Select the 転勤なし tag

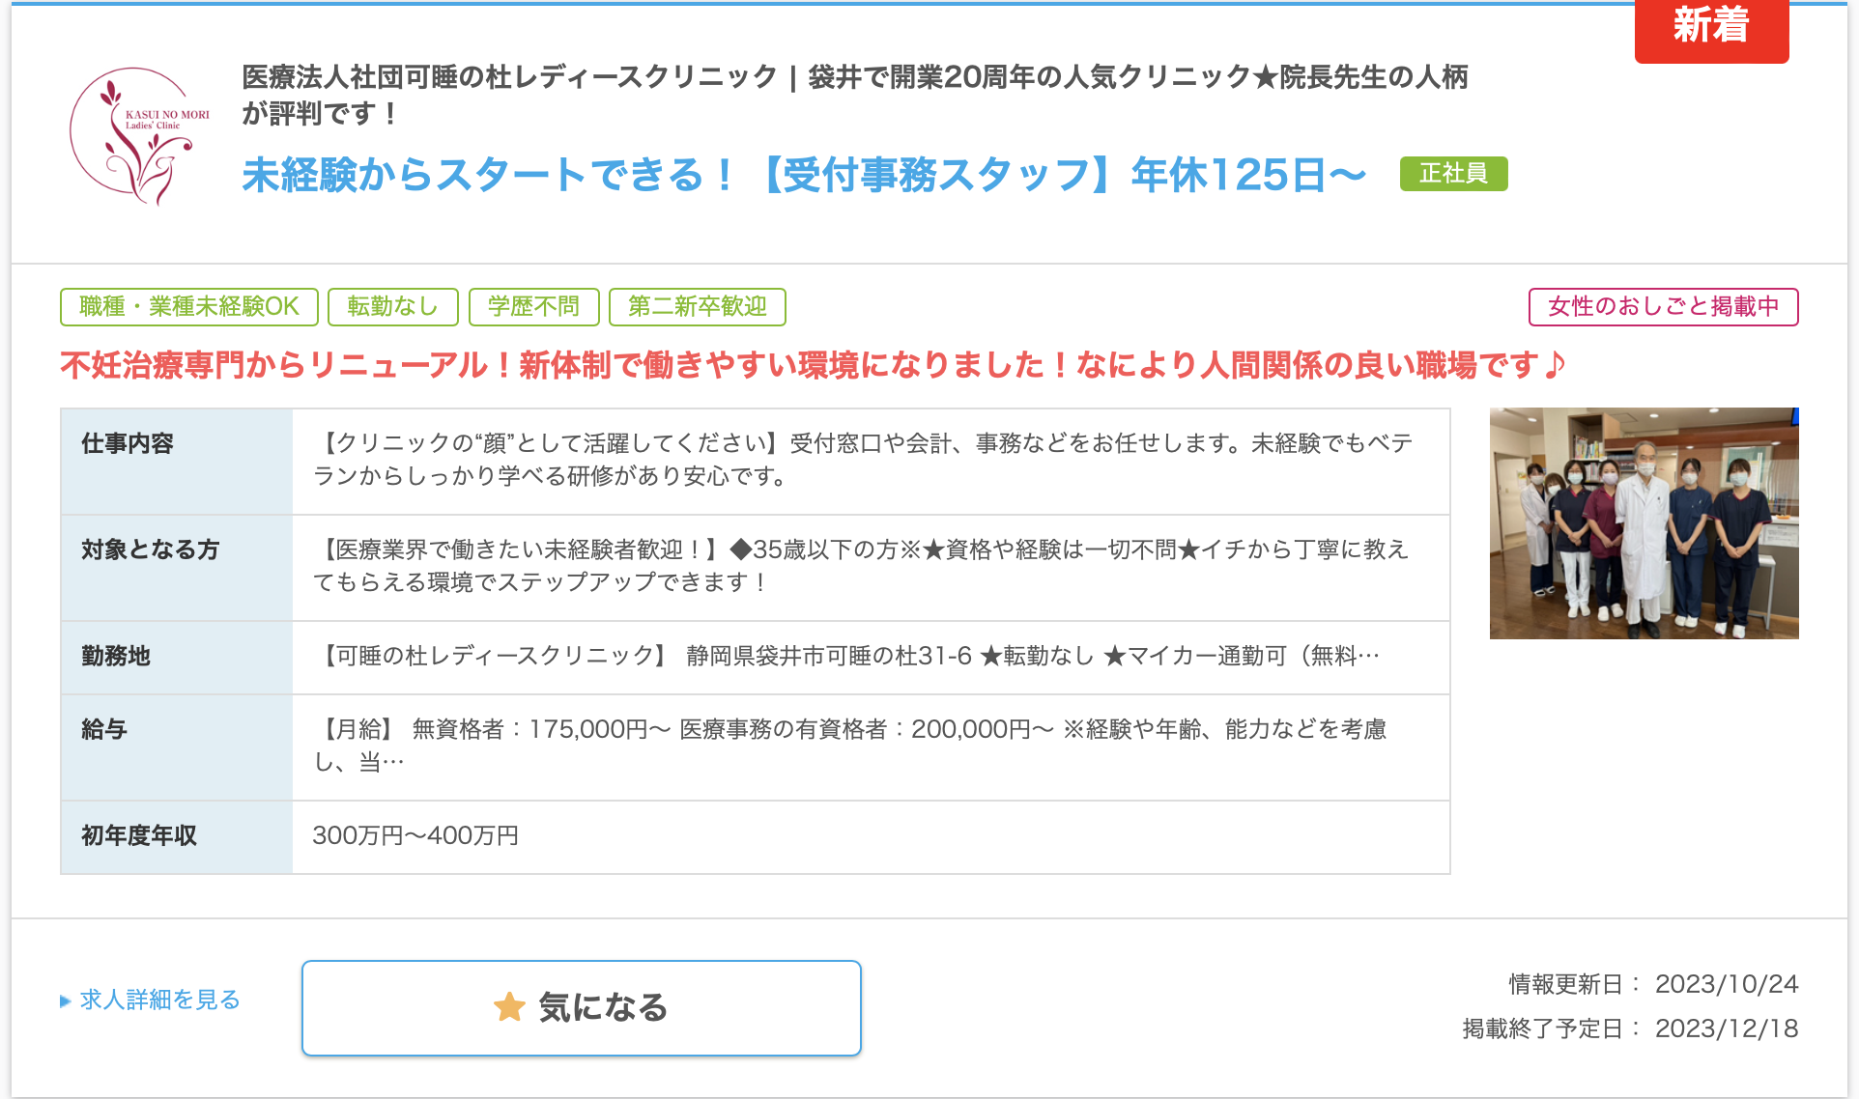392,307
